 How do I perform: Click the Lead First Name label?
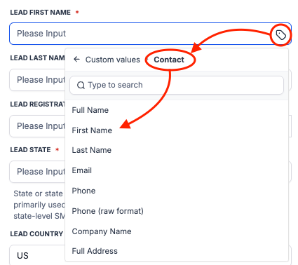tap(40, 13)
